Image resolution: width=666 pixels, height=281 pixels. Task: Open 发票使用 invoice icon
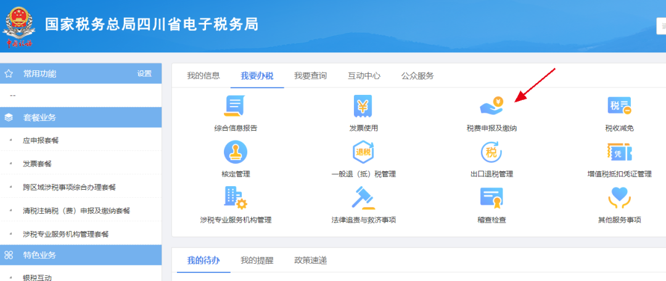363,106
